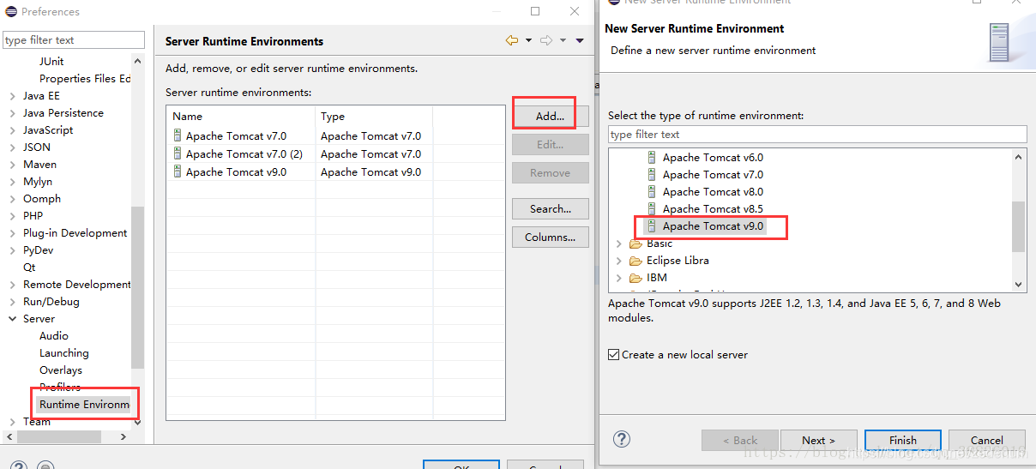The image size is (1036, 469).
Task: Click the help icon in Preferences dialog
Action: tap(19, 466)
